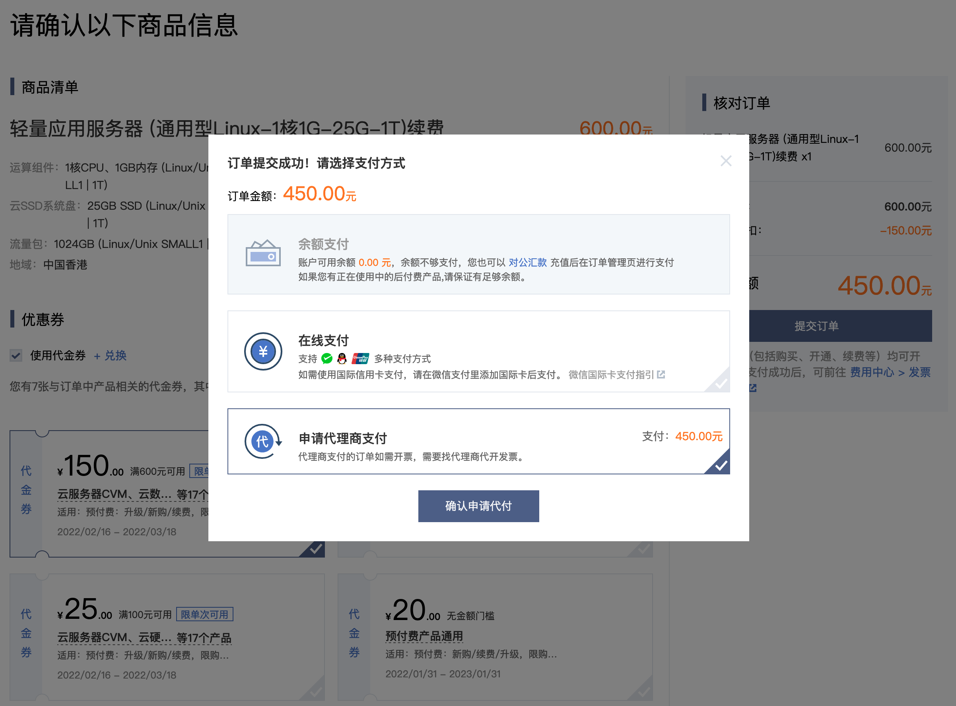
Task: Click 预付费产品通用 voucher scope text
Action: (x=424, y=636)
